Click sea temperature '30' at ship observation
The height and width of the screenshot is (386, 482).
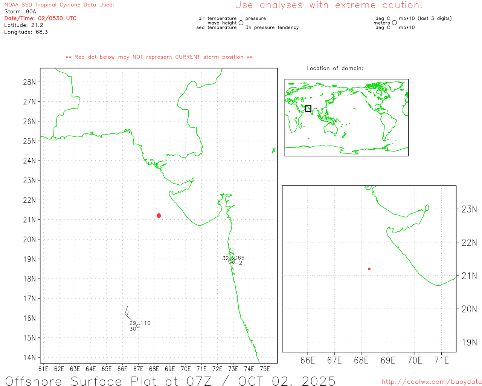(133, 329)
